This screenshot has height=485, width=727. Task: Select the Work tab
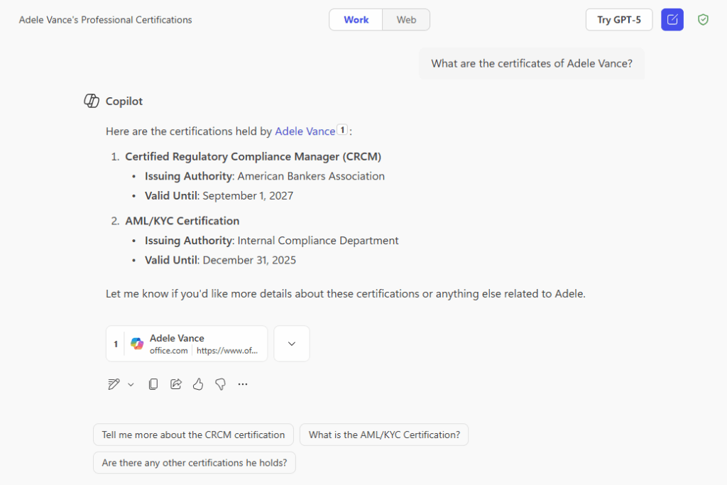pyautogui.click(x=356, y=19)
